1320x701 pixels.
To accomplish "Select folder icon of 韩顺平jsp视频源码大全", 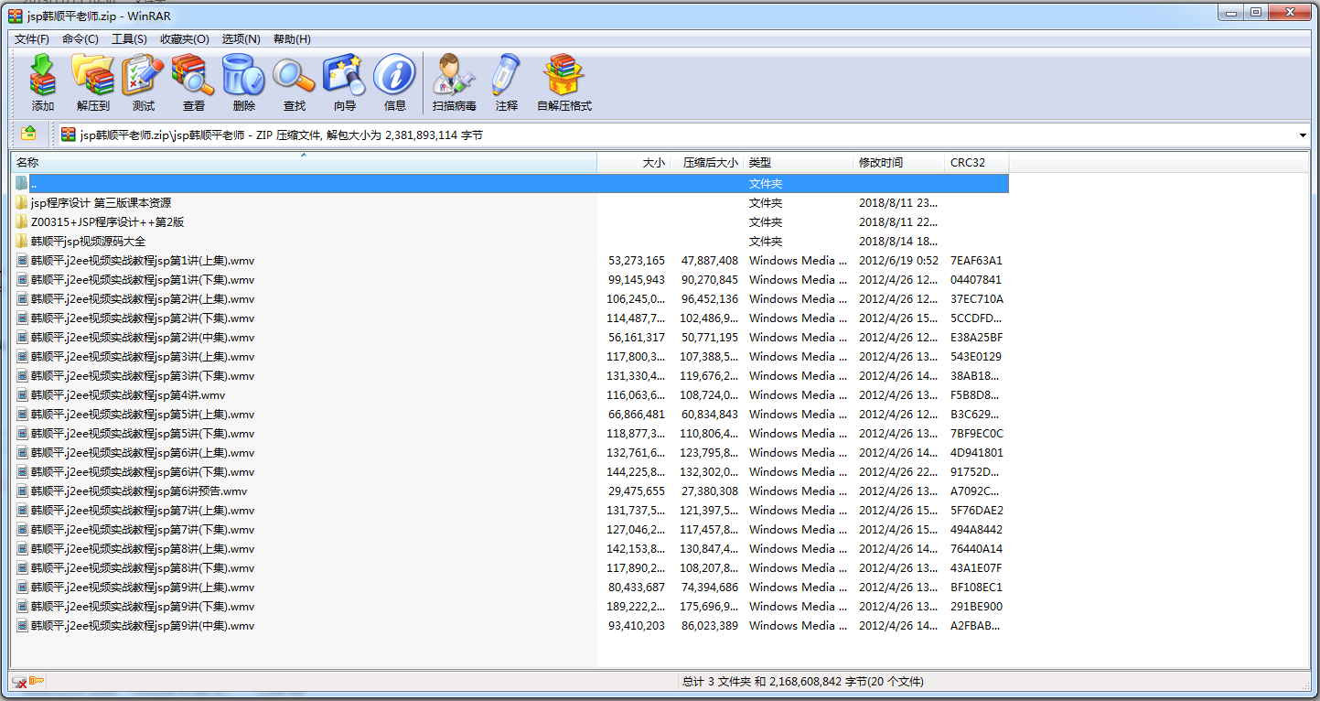I will pyautogui.click(x=22, y=241).
